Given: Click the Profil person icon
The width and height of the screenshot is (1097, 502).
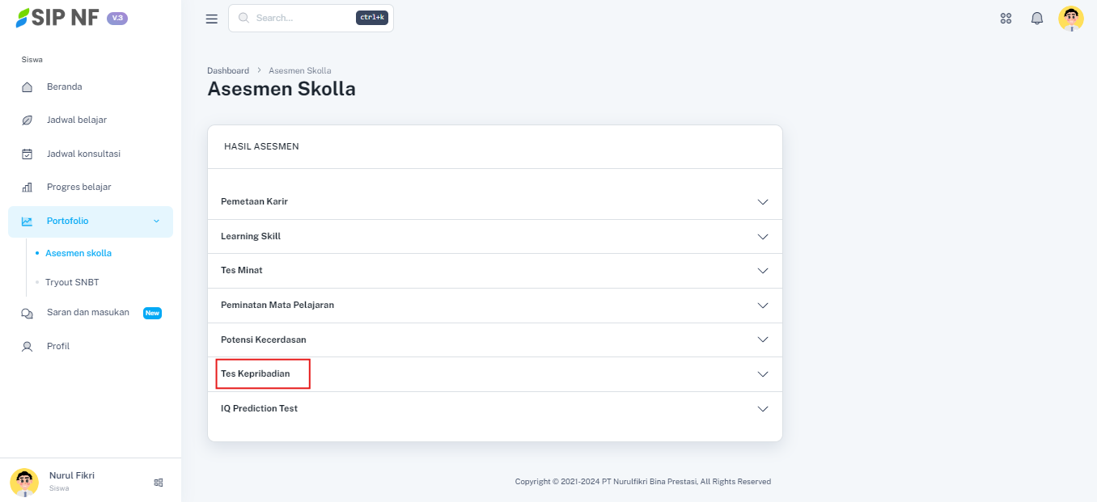Looking at the screenshot, I should [x=27, y=347].
